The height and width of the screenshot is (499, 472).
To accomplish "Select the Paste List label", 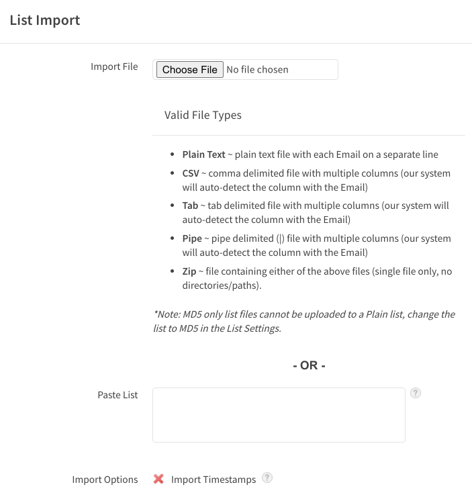I will pos(117,395).
